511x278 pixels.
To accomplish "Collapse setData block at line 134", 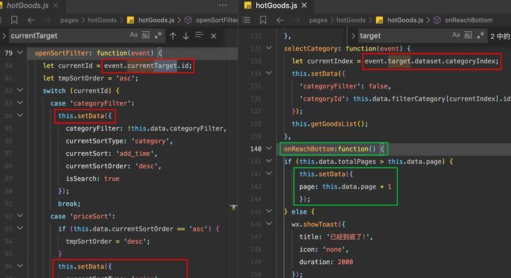I will point(269,73).
